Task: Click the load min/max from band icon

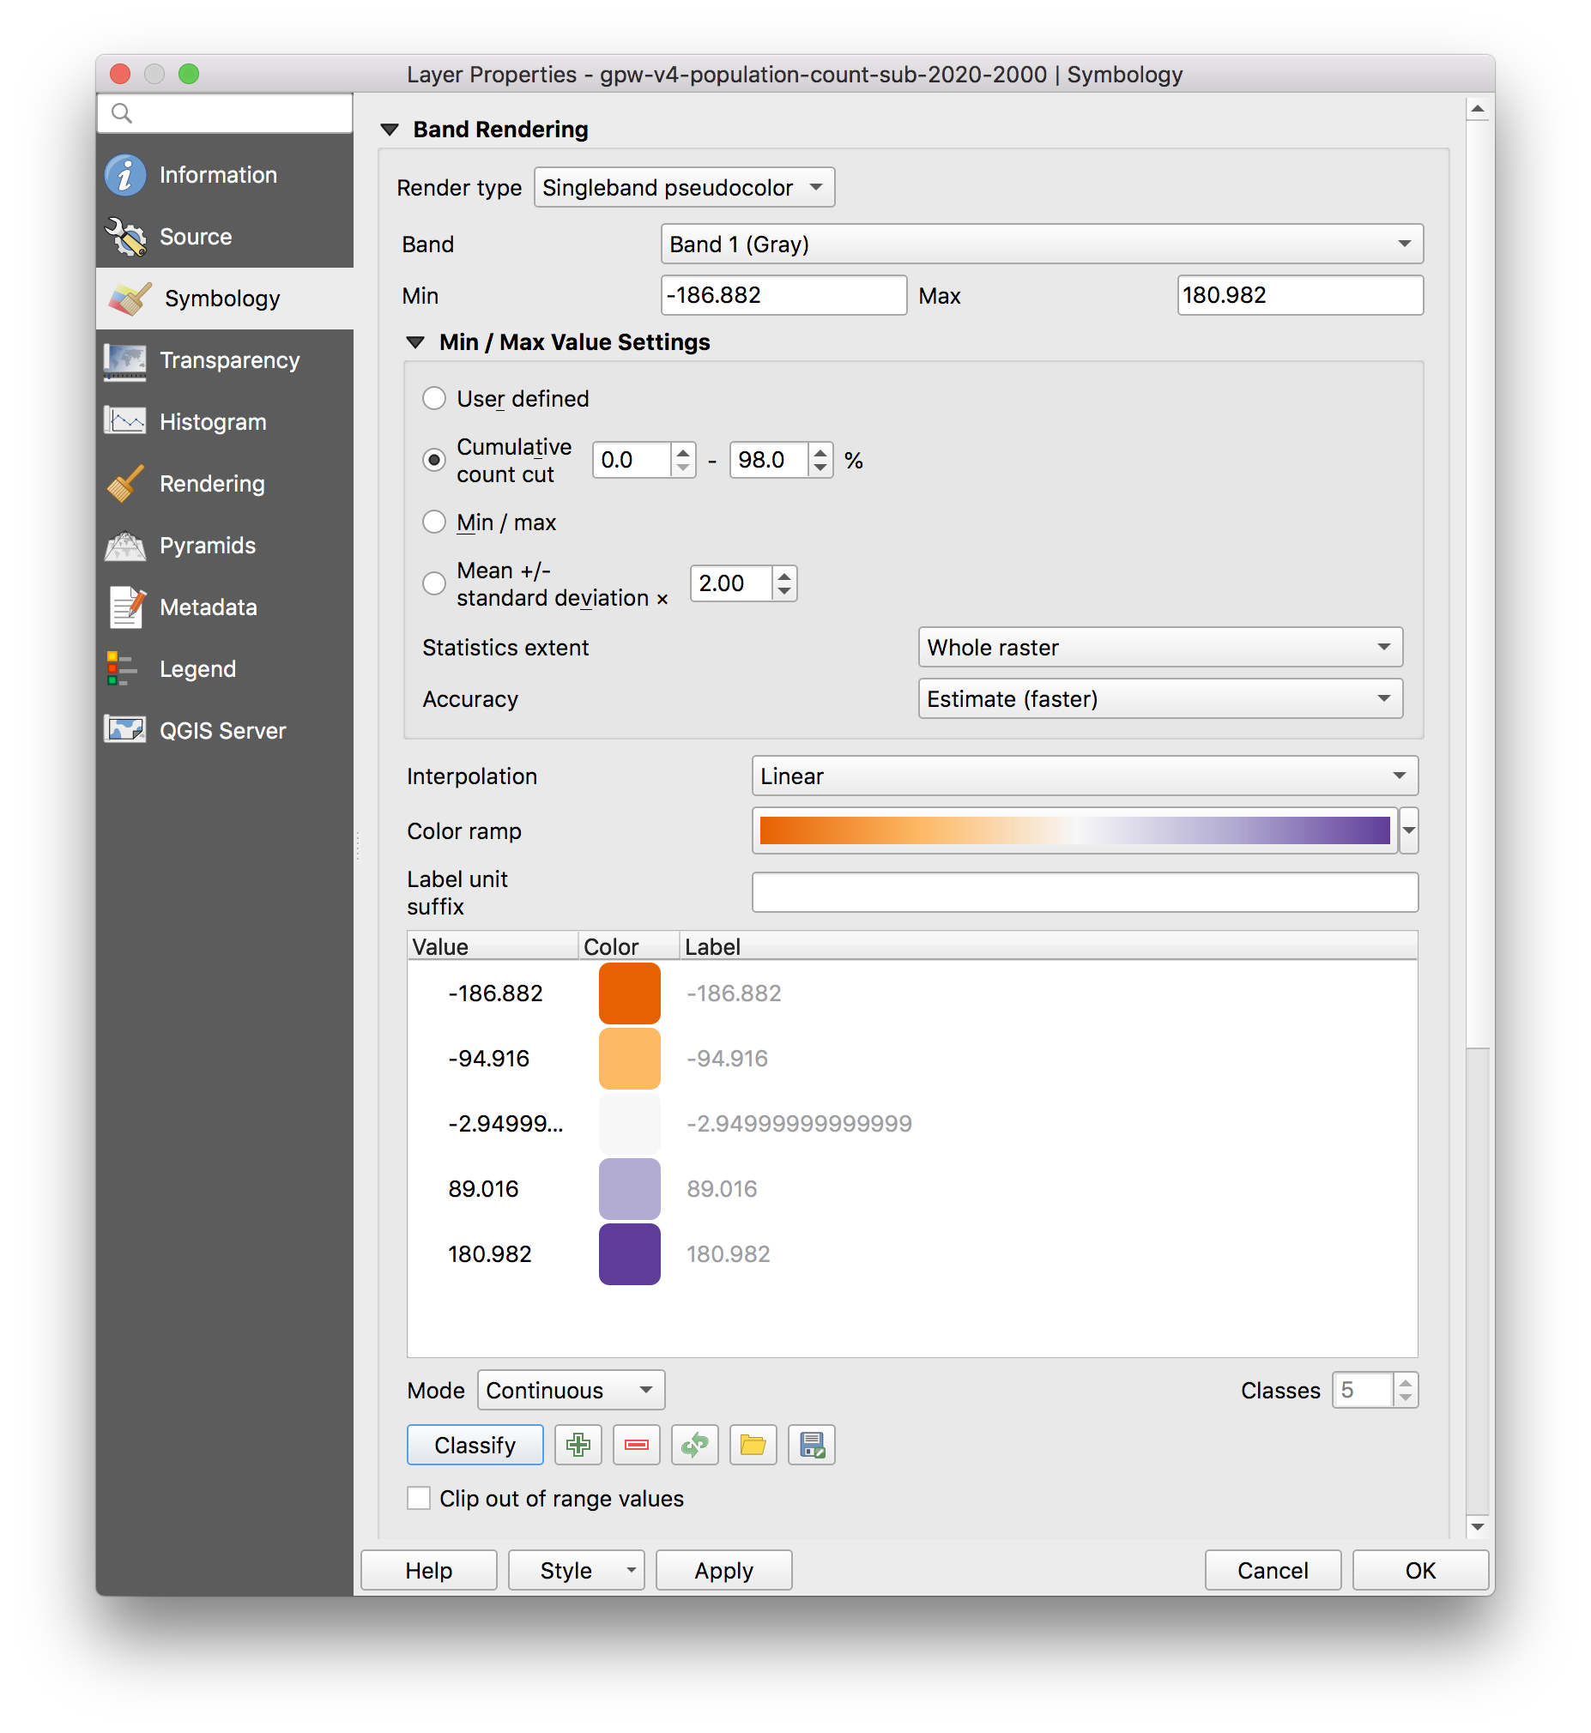Action: (695, 1445)
